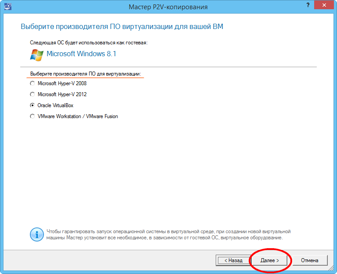Go back with the < Назад button

(x=233, y=260)
